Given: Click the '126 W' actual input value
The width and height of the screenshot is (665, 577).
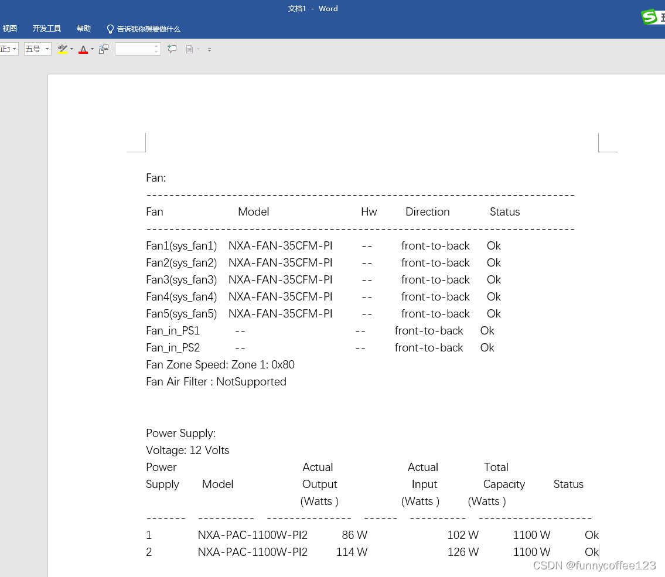Looking at the screenshot, I should [463, 552].
